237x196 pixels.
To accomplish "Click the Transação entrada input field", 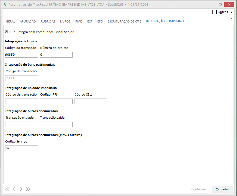I will point(21,124).
